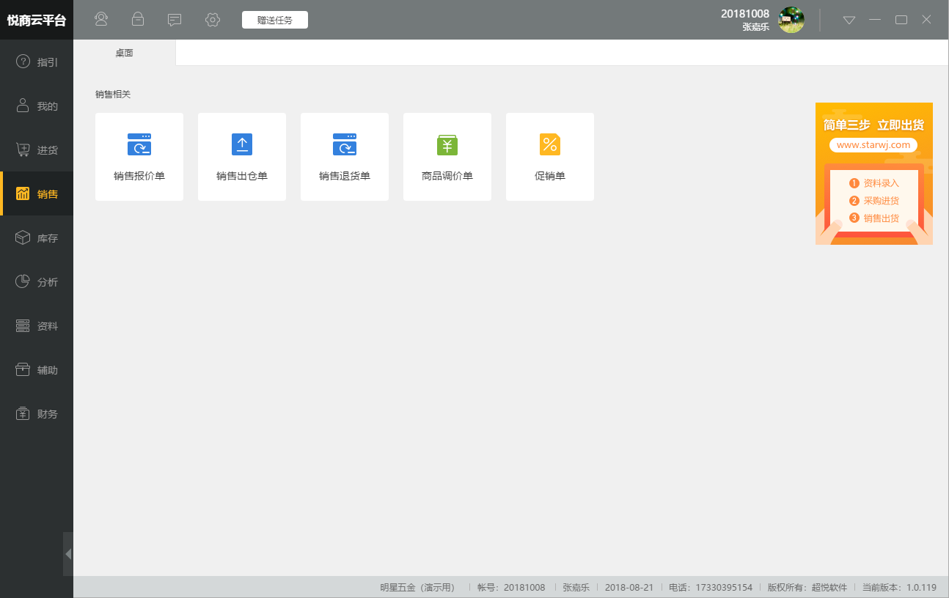Open 进货 in the sidebar

coord(37,150)
